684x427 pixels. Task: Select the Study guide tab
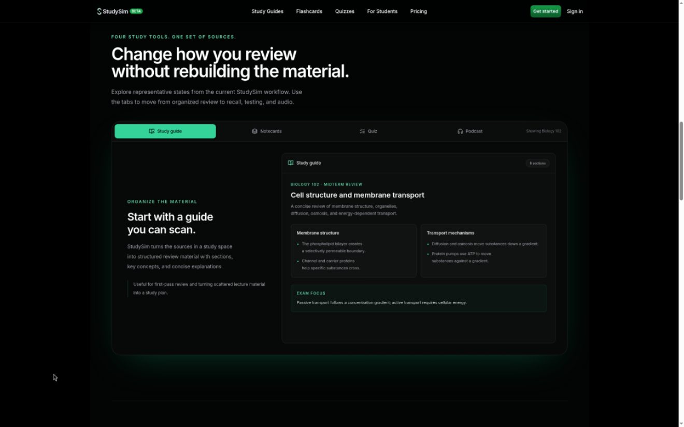point(165,131)
